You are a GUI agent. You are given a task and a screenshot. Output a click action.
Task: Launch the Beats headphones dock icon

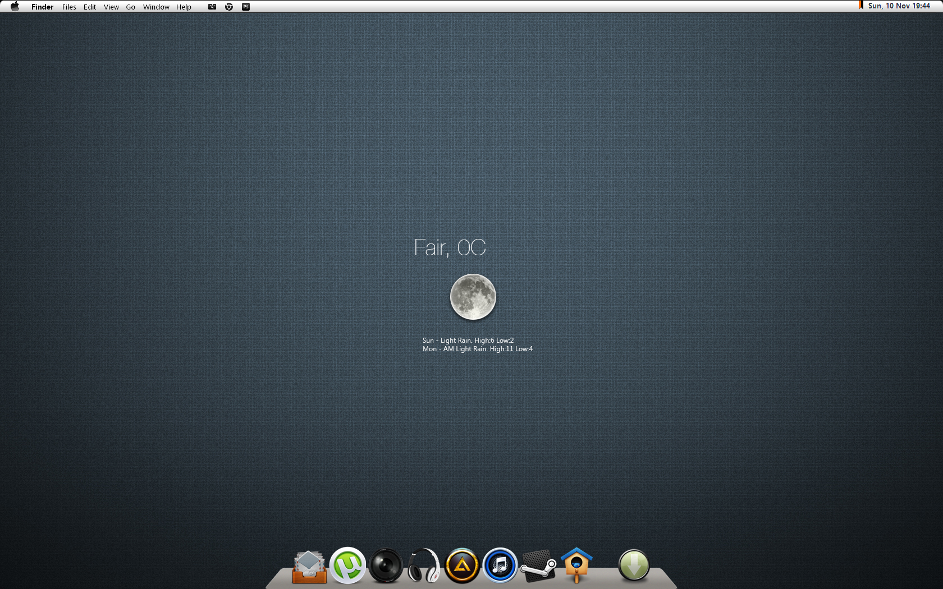(424, 565)
